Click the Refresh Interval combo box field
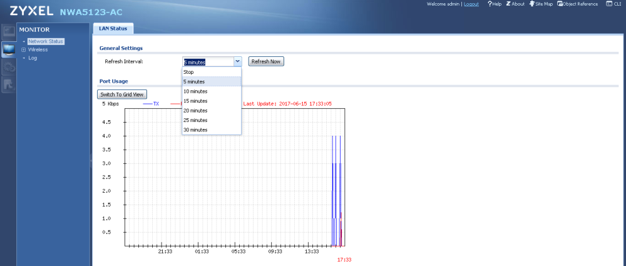This screenshot has height=266, width=626. point(208,61)
